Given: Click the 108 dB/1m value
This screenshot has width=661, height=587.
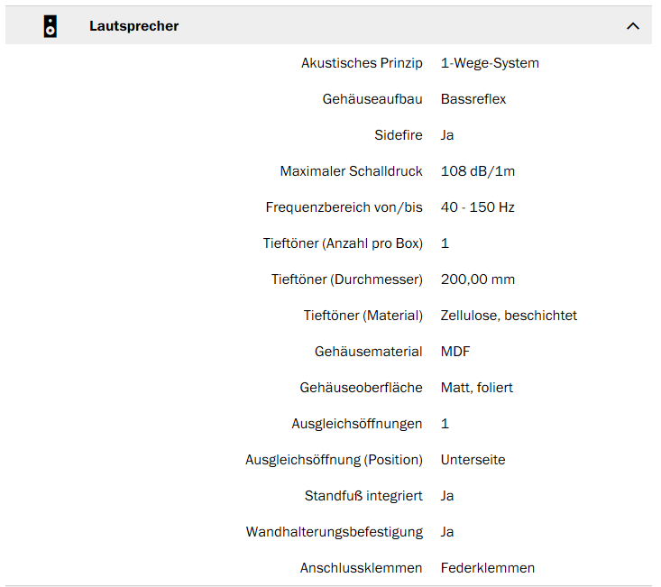Looking at the screenshot, I should point(478,171).
